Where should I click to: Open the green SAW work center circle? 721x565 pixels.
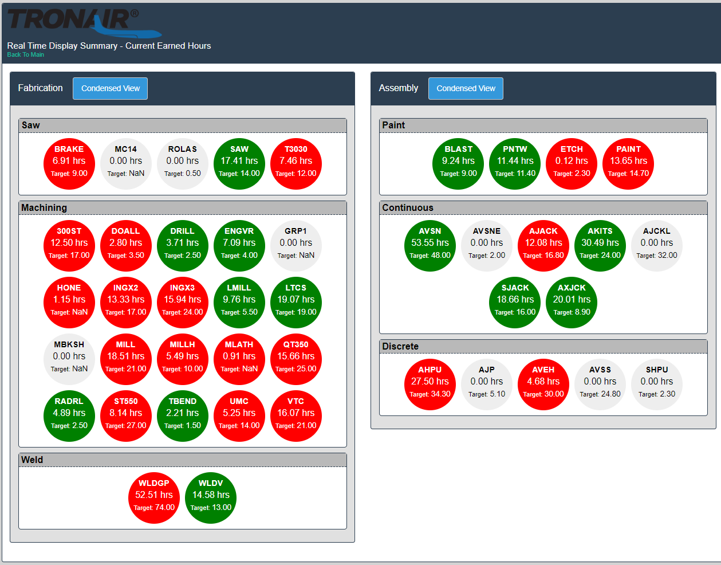[x=239, y=164]
